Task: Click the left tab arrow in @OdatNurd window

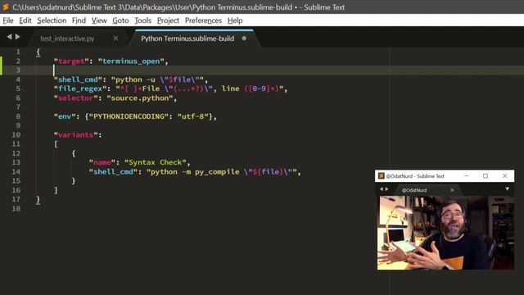Action: point(382,189)
